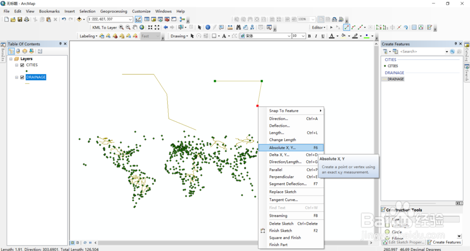Open the Editor toolbar icon

click(138, 19)
